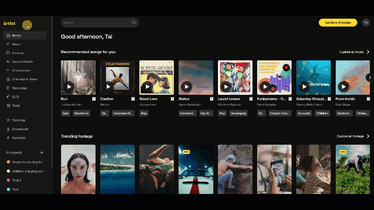This screenshot has height=210, width=374.
Task: Select LUTs in the sidebar
Action: (15, 97)
